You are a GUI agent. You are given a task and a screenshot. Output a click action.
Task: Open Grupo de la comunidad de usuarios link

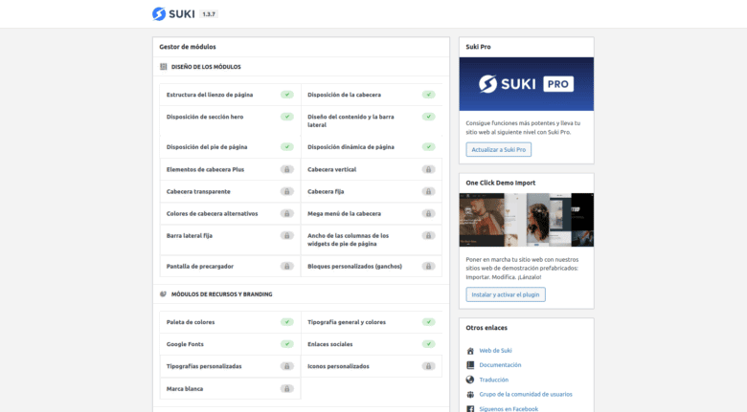tap(526, 395)
